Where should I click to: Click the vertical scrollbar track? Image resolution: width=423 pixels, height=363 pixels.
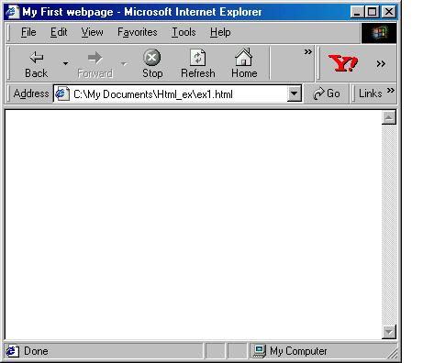389,225
